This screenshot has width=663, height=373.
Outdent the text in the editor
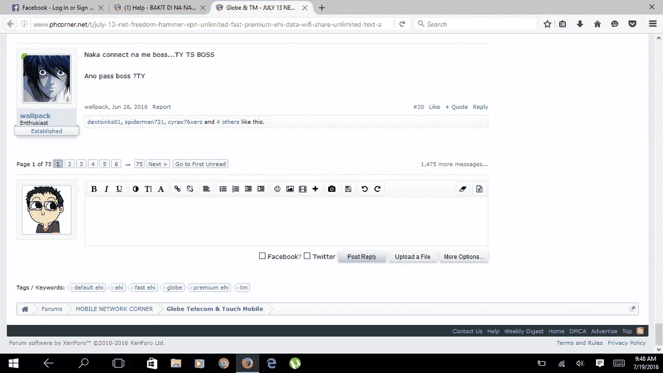coord(248,189)
